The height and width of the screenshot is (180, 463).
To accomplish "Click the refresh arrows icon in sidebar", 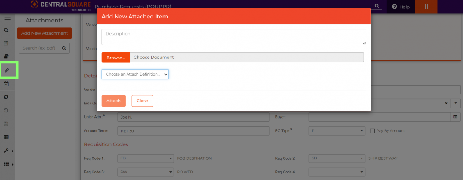I will coord(6,97).
